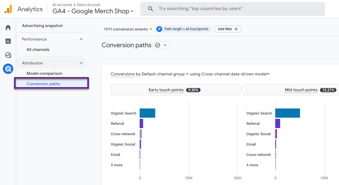Image resolution: width=339 pixels, height=185 pixels.
Task: Click the magnifying glass in the search bar
Action: point(150,8)
